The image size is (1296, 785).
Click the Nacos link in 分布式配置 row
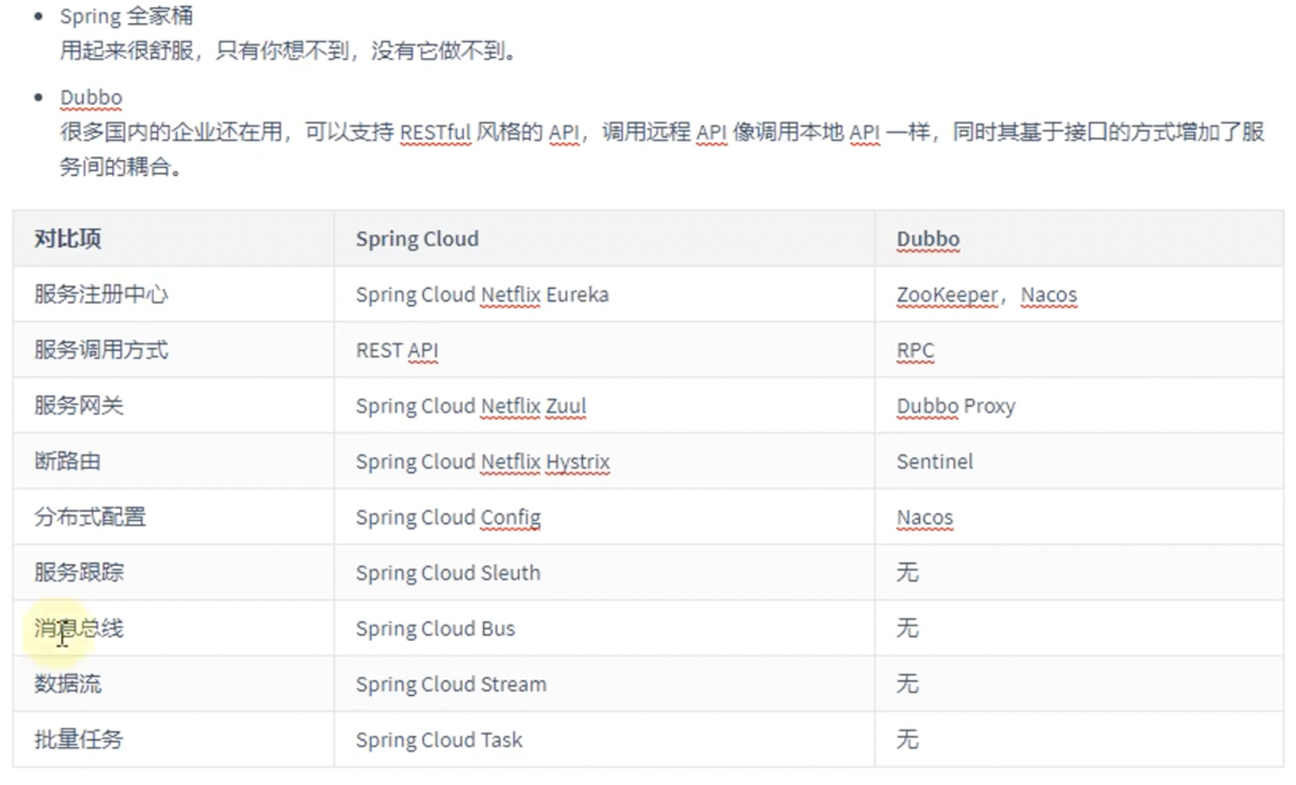pos(924,516)
